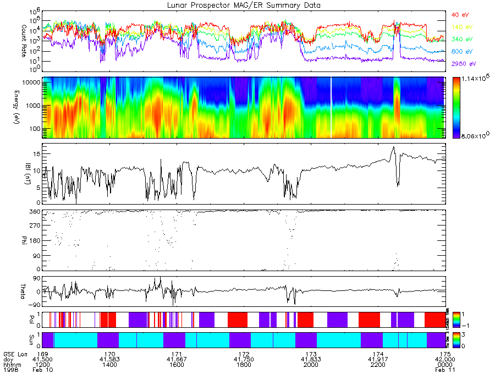Viewport: 495px width, 385px height.
Task: Click the "0000" time label
Action: 445,365
